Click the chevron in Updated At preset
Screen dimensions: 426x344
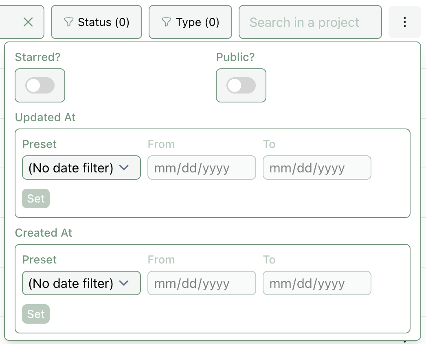(x=124, y=168)
